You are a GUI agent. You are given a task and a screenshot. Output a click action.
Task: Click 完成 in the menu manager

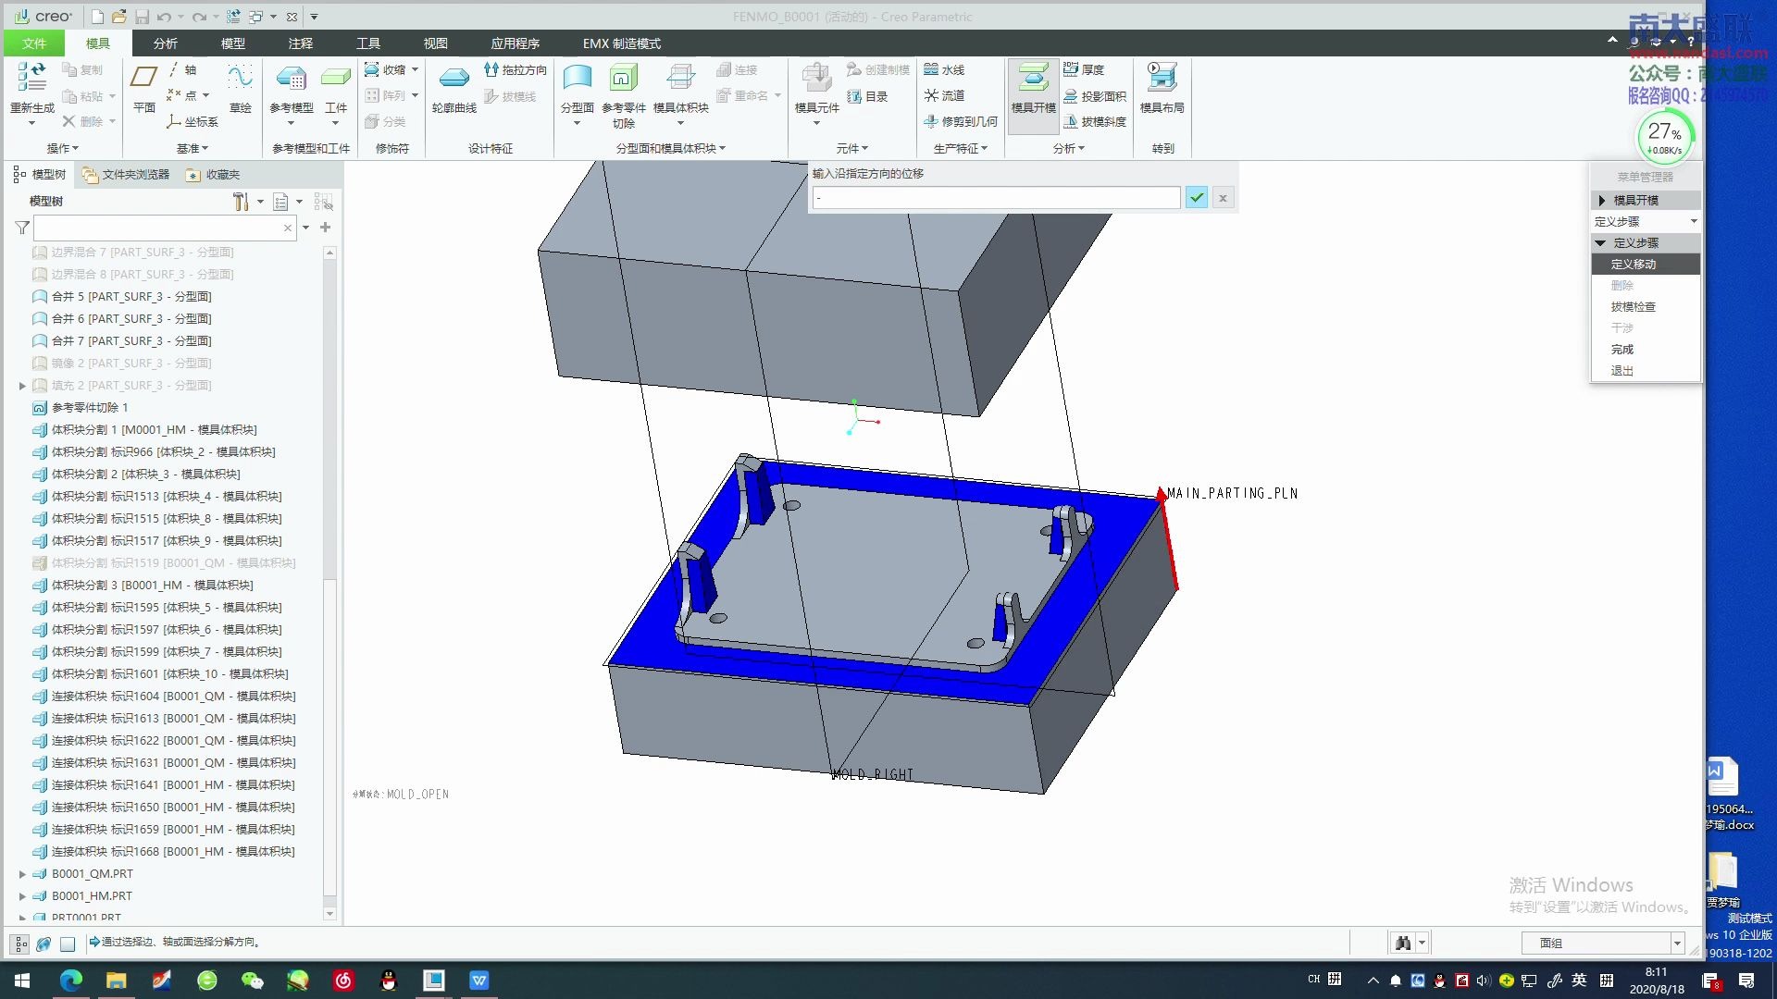pyautogui.click(x=1622, y=350)
